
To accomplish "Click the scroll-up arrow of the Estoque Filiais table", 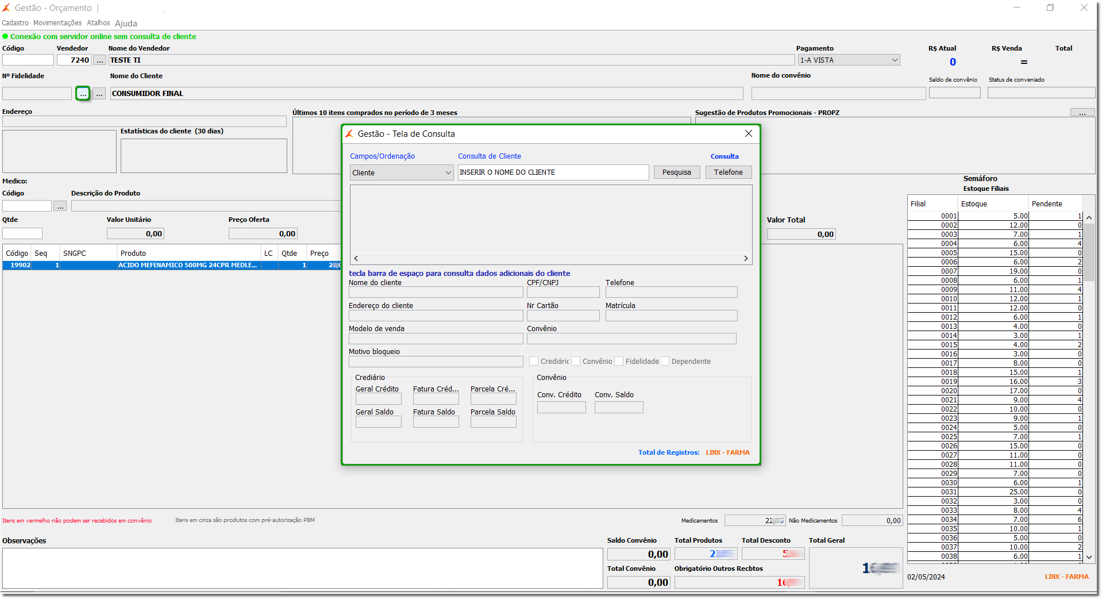I will coord(1089,218).
